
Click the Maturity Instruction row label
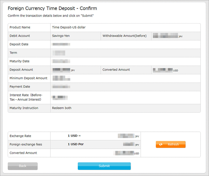[x=24, y=108]
